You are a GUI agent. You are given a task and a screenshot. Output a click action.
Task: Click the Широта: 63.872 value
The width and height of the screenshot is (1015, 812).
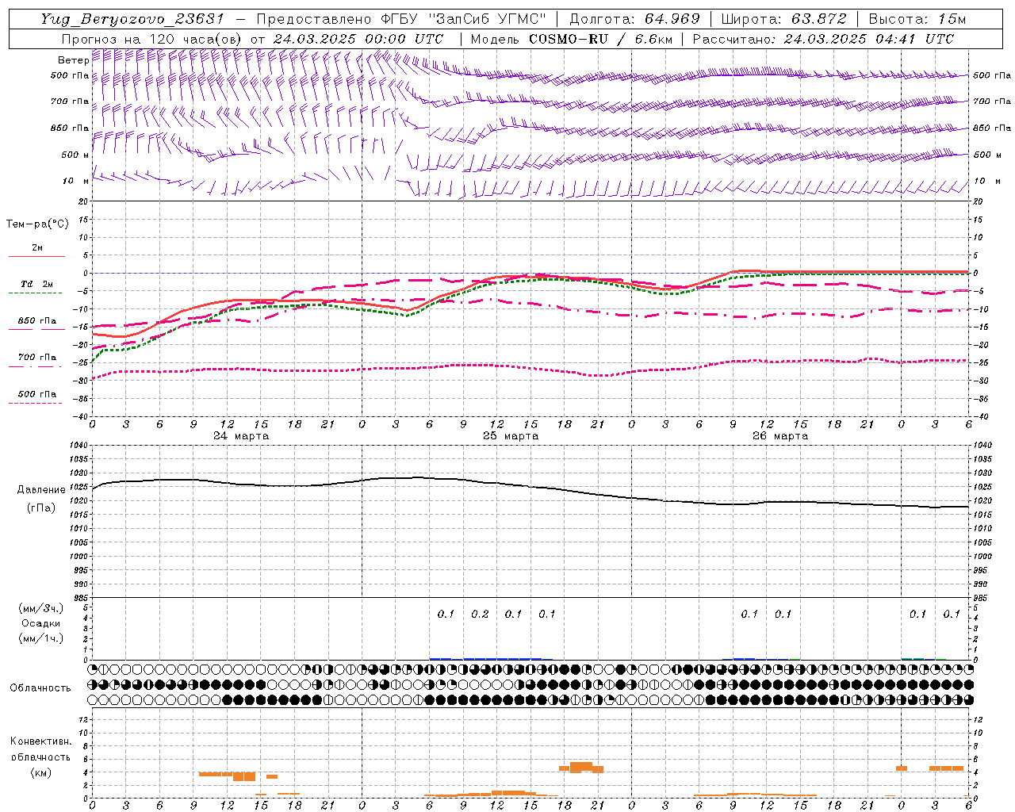[x=783, y=19]
